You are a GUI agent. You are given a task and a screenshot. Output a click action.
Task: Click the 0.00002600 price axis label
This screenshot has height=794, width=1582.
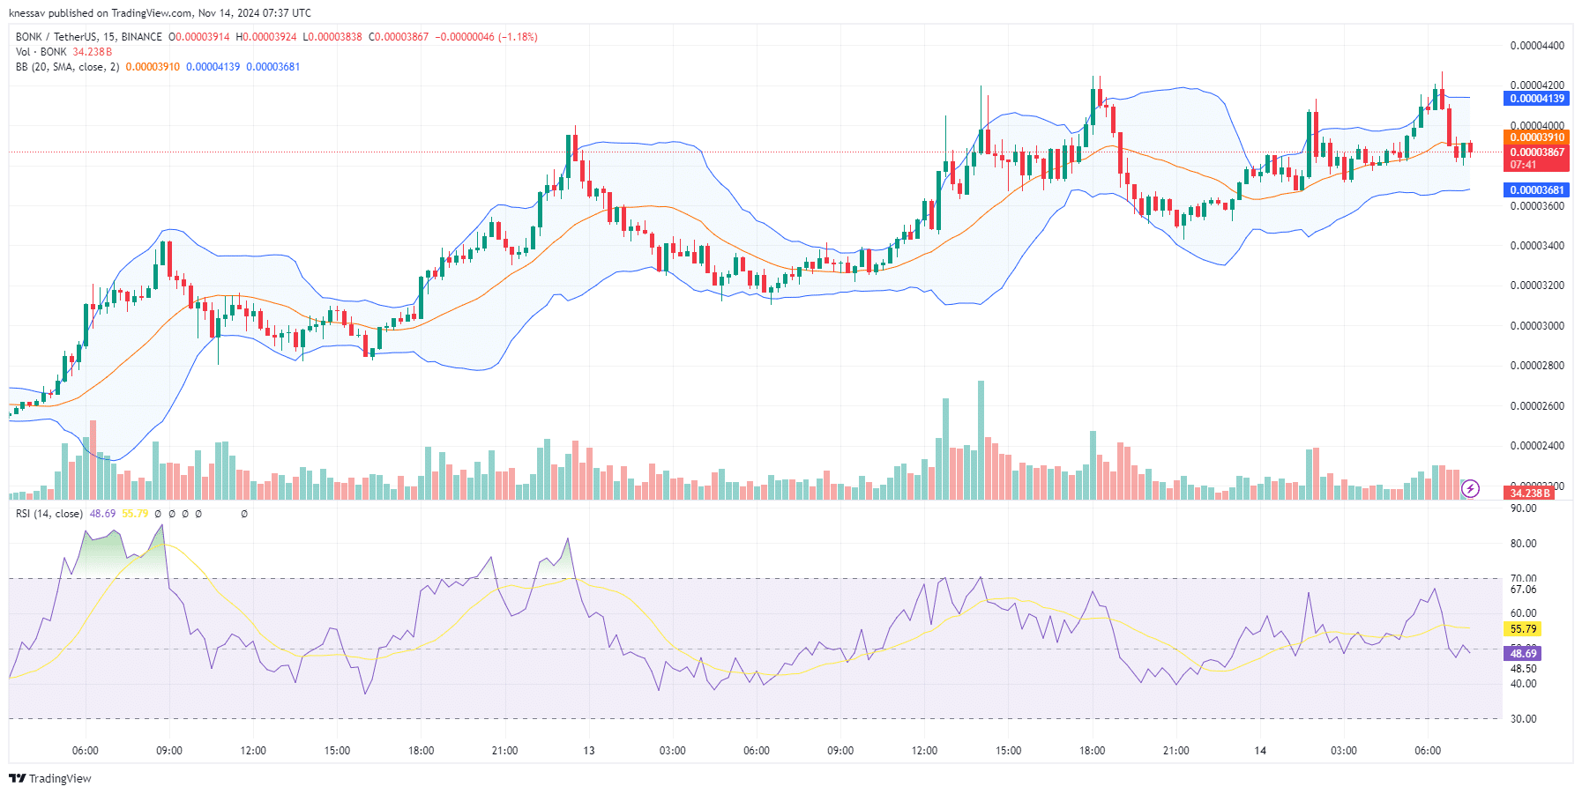1537,406
